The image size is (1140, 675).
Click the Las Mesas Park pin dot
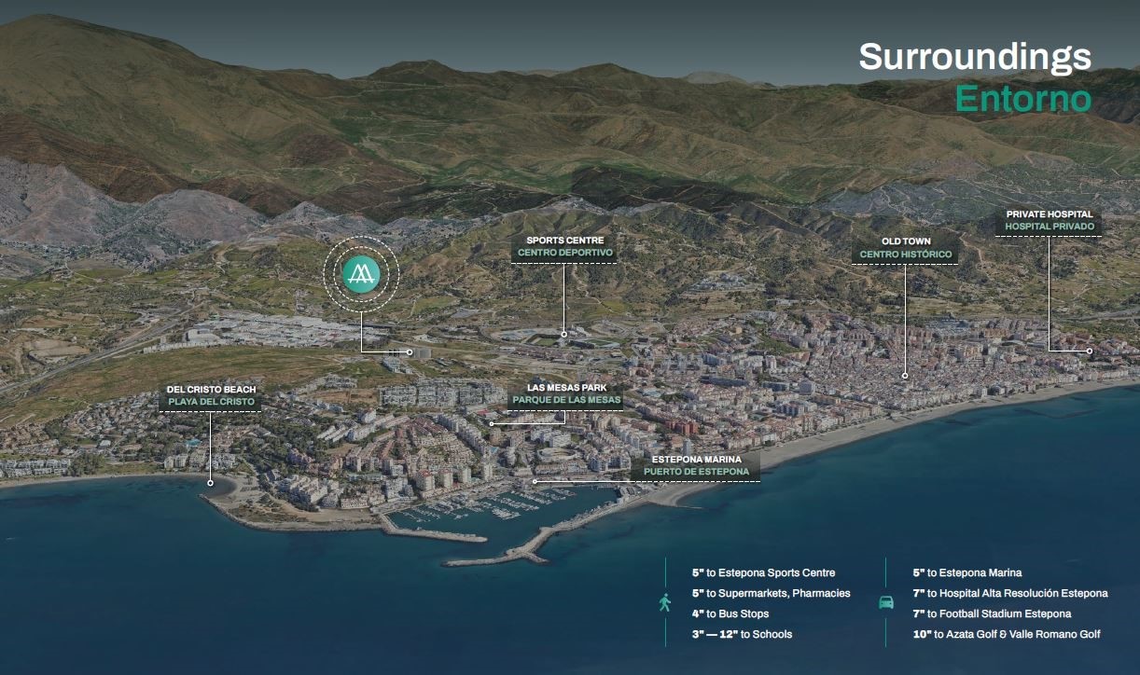(x=492, y=424)
